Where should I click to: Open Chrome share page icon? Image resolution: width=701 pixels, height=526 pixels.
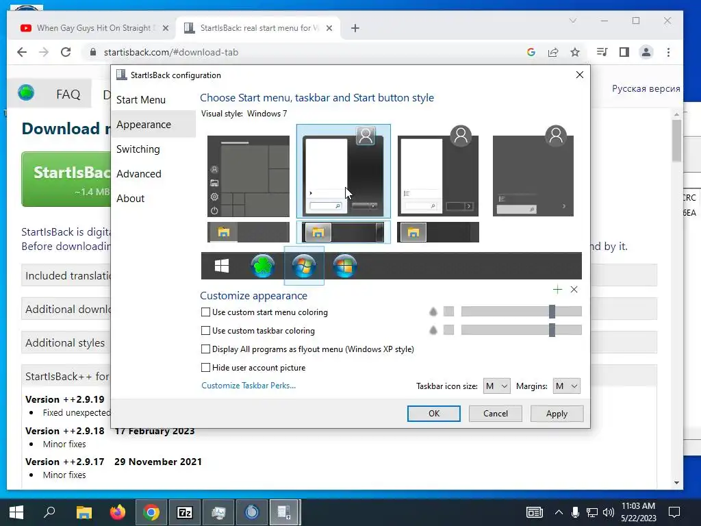point(553,52)
